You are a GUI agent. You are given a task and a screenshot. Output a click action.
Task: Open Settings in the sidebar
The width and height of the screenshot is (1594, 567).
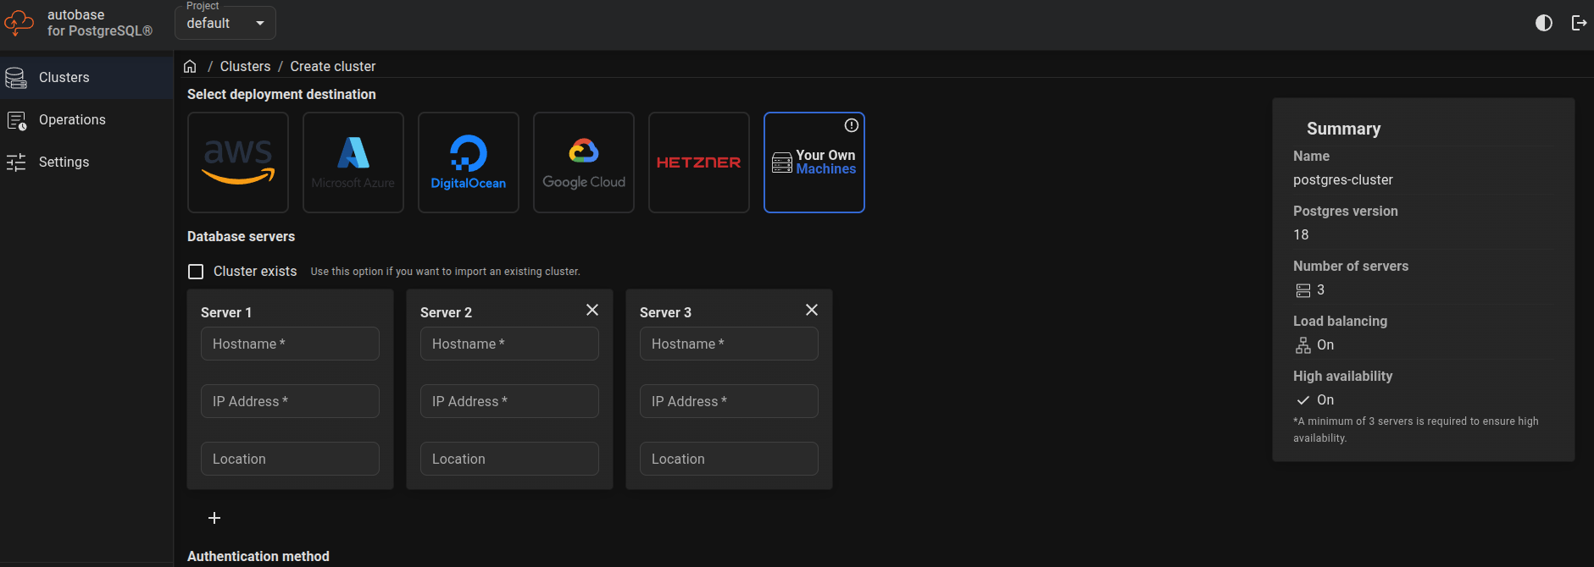point(64,162)
